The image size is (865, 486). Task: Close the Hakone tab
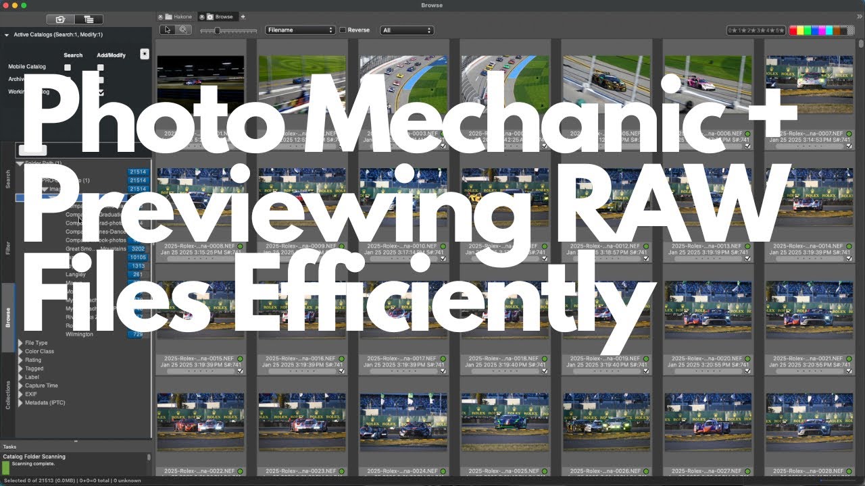click(x=161, y=17)
